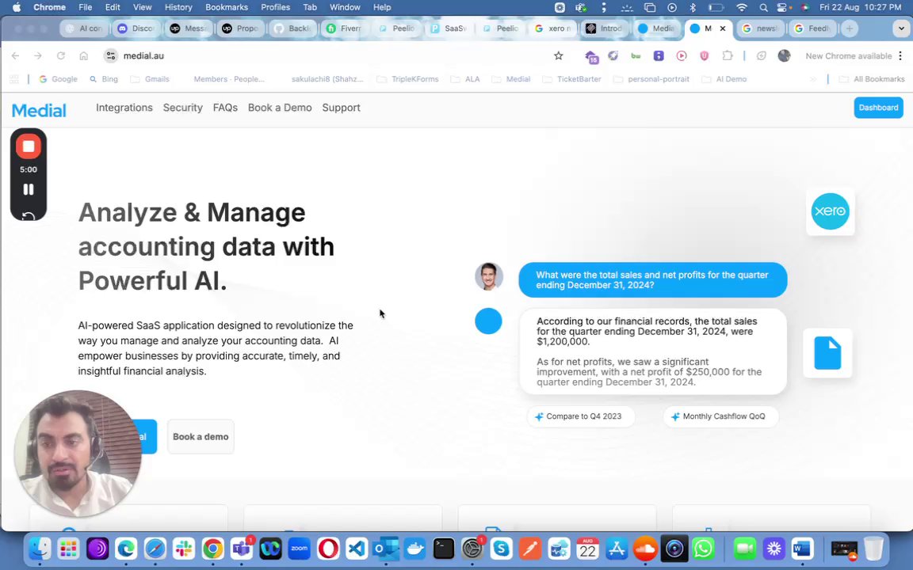Screen dimensions: 913x570
Task: Open the Chrome profile avatar
Action: 785,56
